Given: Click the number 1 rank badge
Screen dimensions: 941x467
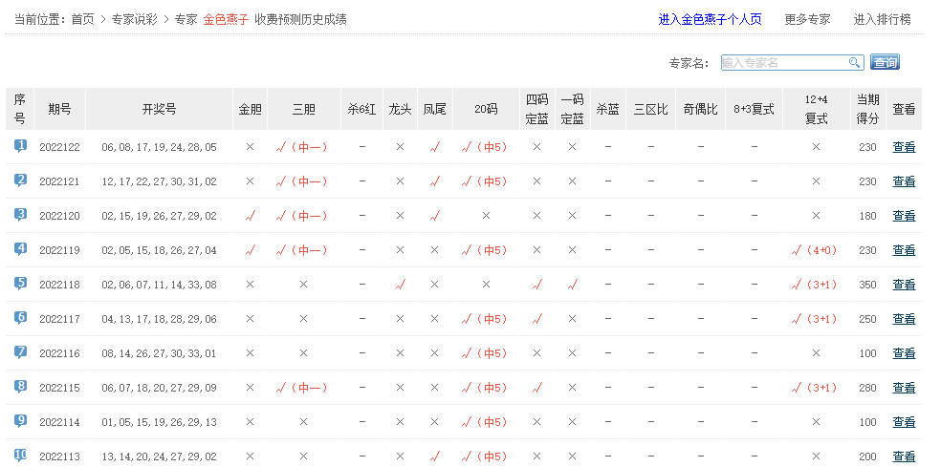Looking at the screenshot, I should point(20,146).
